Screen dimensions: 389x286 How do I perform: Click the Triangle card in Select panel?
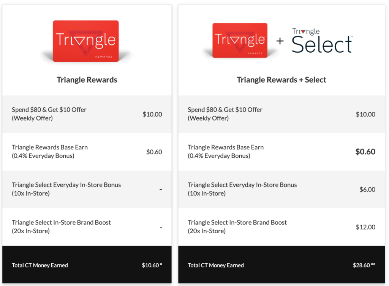click(x=240, y=41)
